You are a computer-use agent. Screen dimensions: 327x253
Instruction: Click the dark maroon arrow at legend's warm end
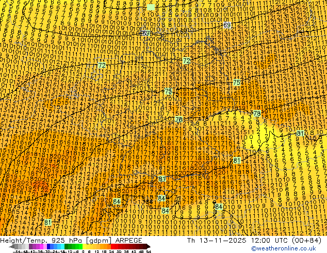[x=149, y=246]
